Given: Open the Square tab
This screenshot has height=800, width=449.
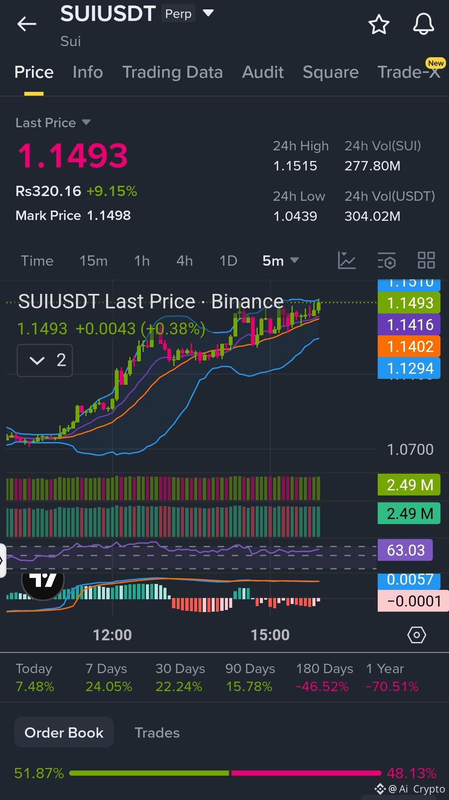Looking at the screenshot, I should coord(330,72).
